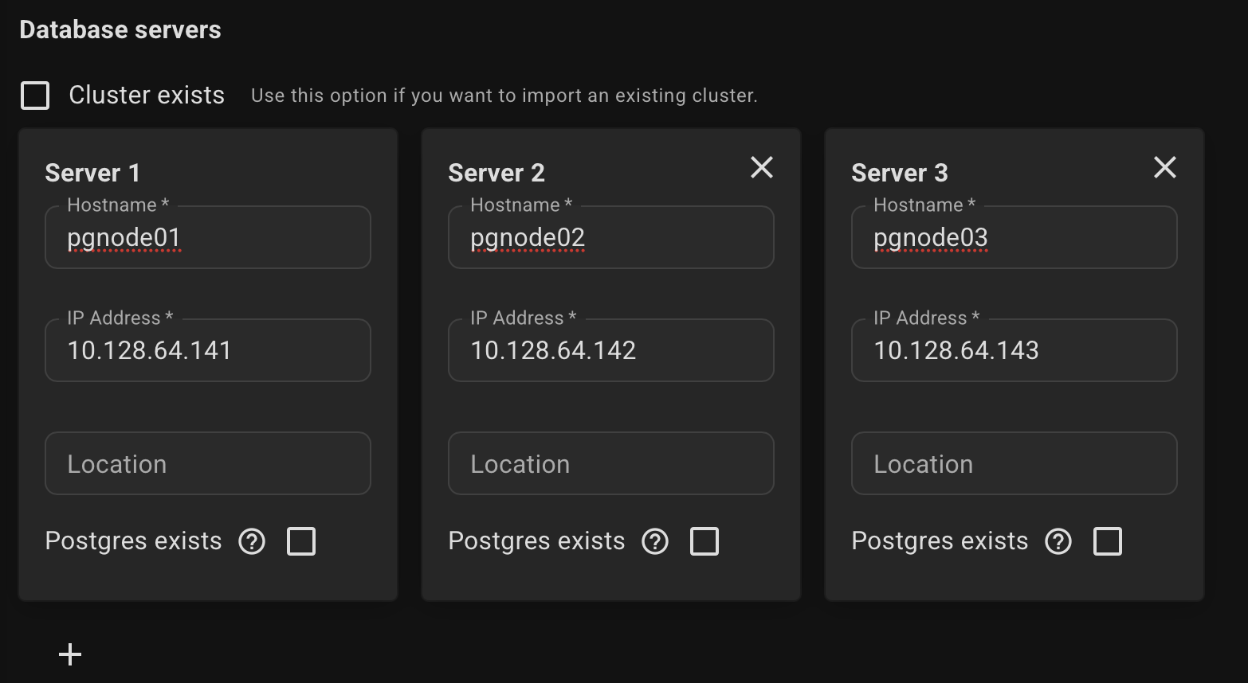Screen dimensions: 1248x683
Task: Focus the Location field on Server 1
Action: pos(207,463)
